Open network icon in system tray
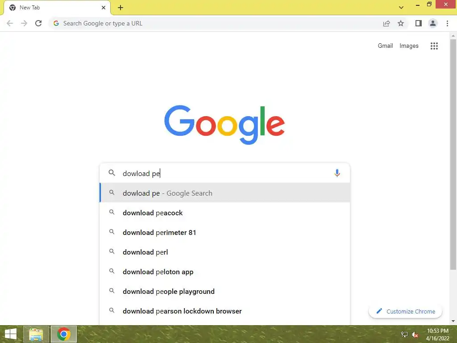Screen dimensions: 457x343 [x=404, y=334]
